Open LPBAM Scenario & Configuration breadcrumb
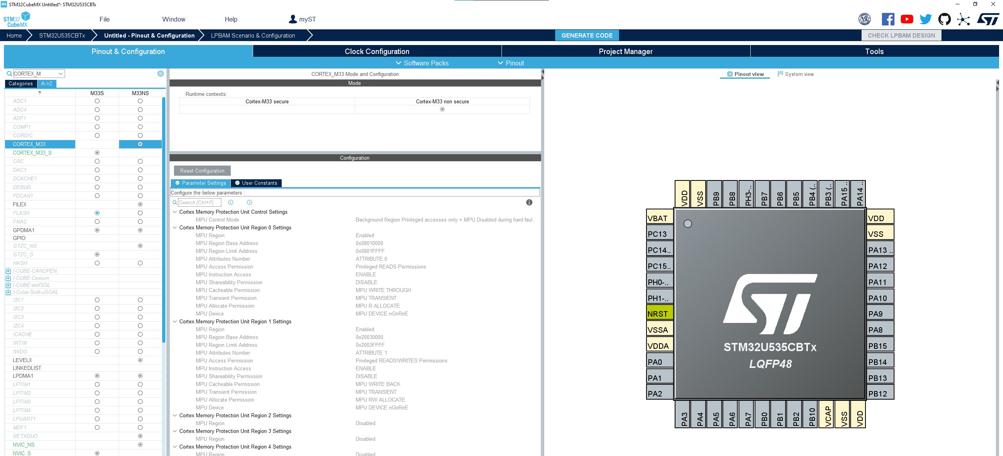The width and height of the screenshot is (1003, 456). (253, 35)
